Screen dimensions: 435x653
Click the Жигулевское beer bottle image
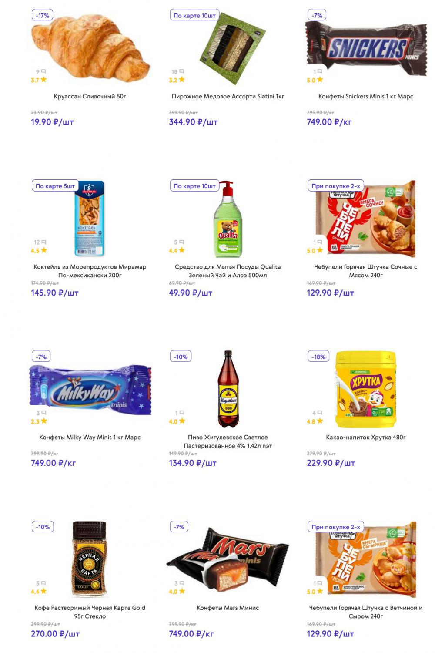coord(228,389)
